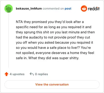104x93 pixels.
Task: Follow the blue "post" link
Action: tap(68, 9)
